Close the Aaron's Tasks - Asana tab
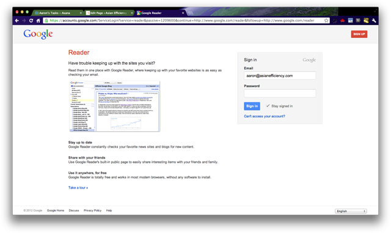Image resolution: width=391 pixels, height=233 pixels. pyautogui.click(x=81, y=13)
